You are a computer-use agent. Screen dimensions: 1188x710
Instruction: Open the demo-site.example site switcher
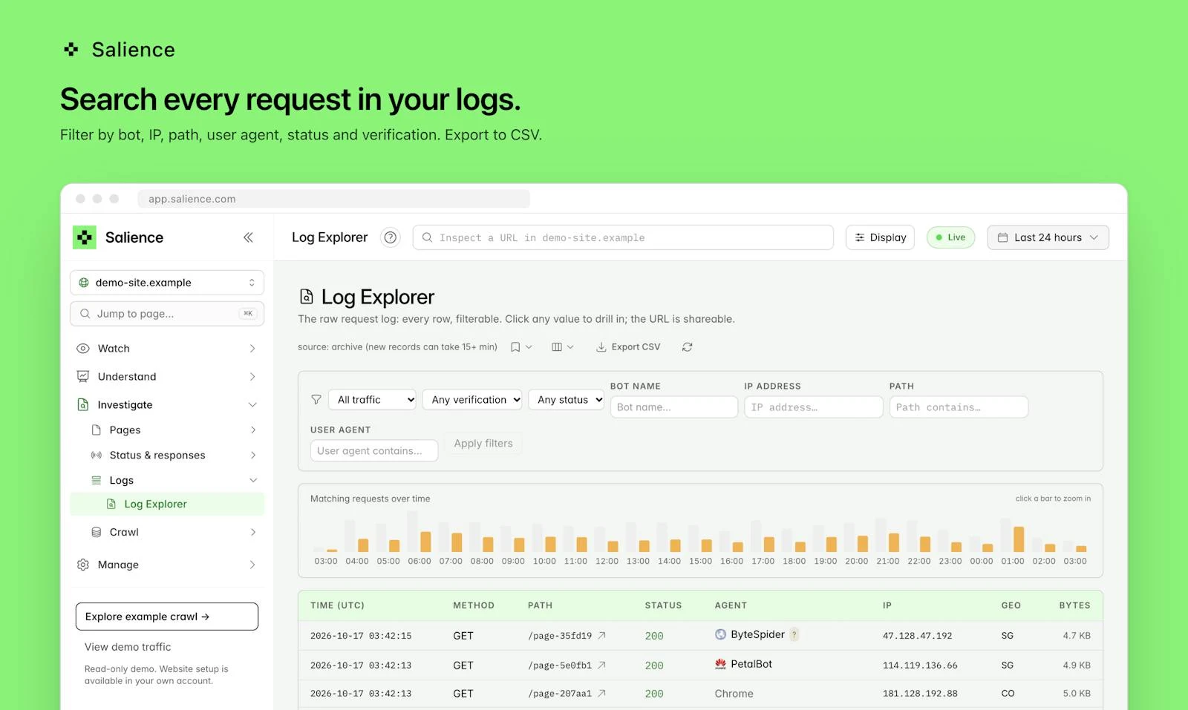[167, 283]
